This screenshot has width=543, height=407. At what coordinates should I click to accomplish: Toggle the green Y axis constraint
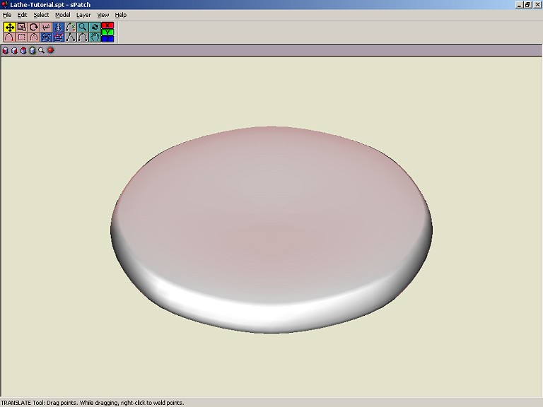tap(107, 33)
